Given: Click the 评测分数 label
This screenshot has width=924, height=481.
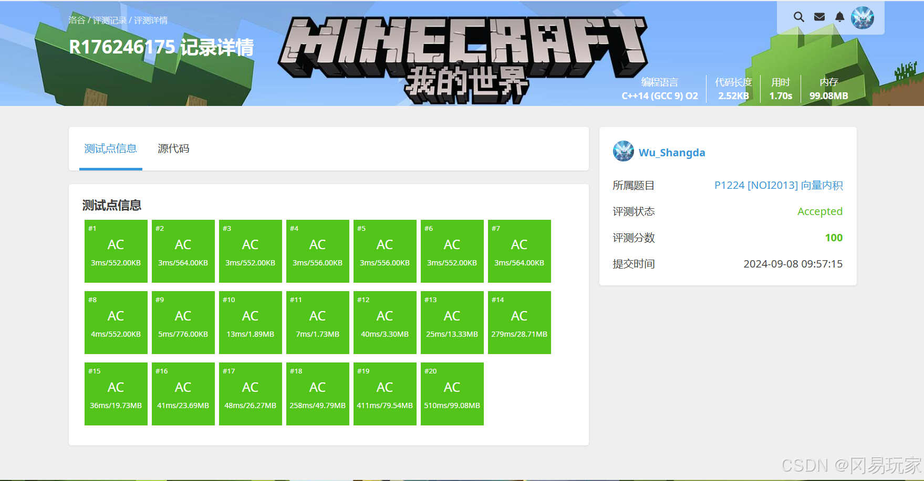Looking at the screenshot, I should (634, 238).
